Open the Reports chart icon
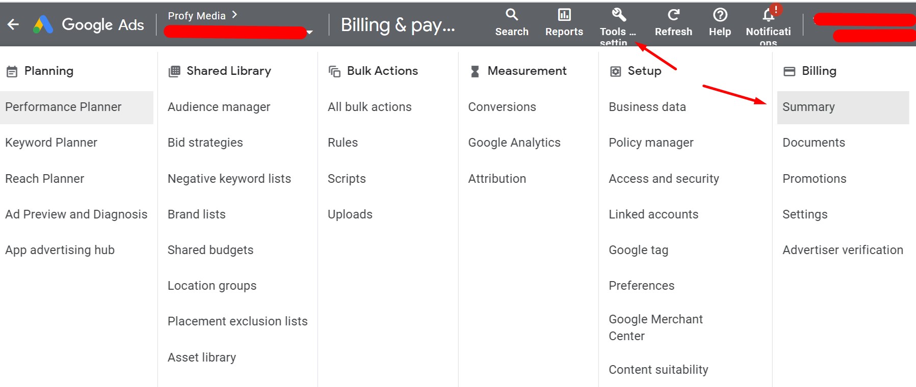This screenshot has height=387, width=916. point(564,15)
